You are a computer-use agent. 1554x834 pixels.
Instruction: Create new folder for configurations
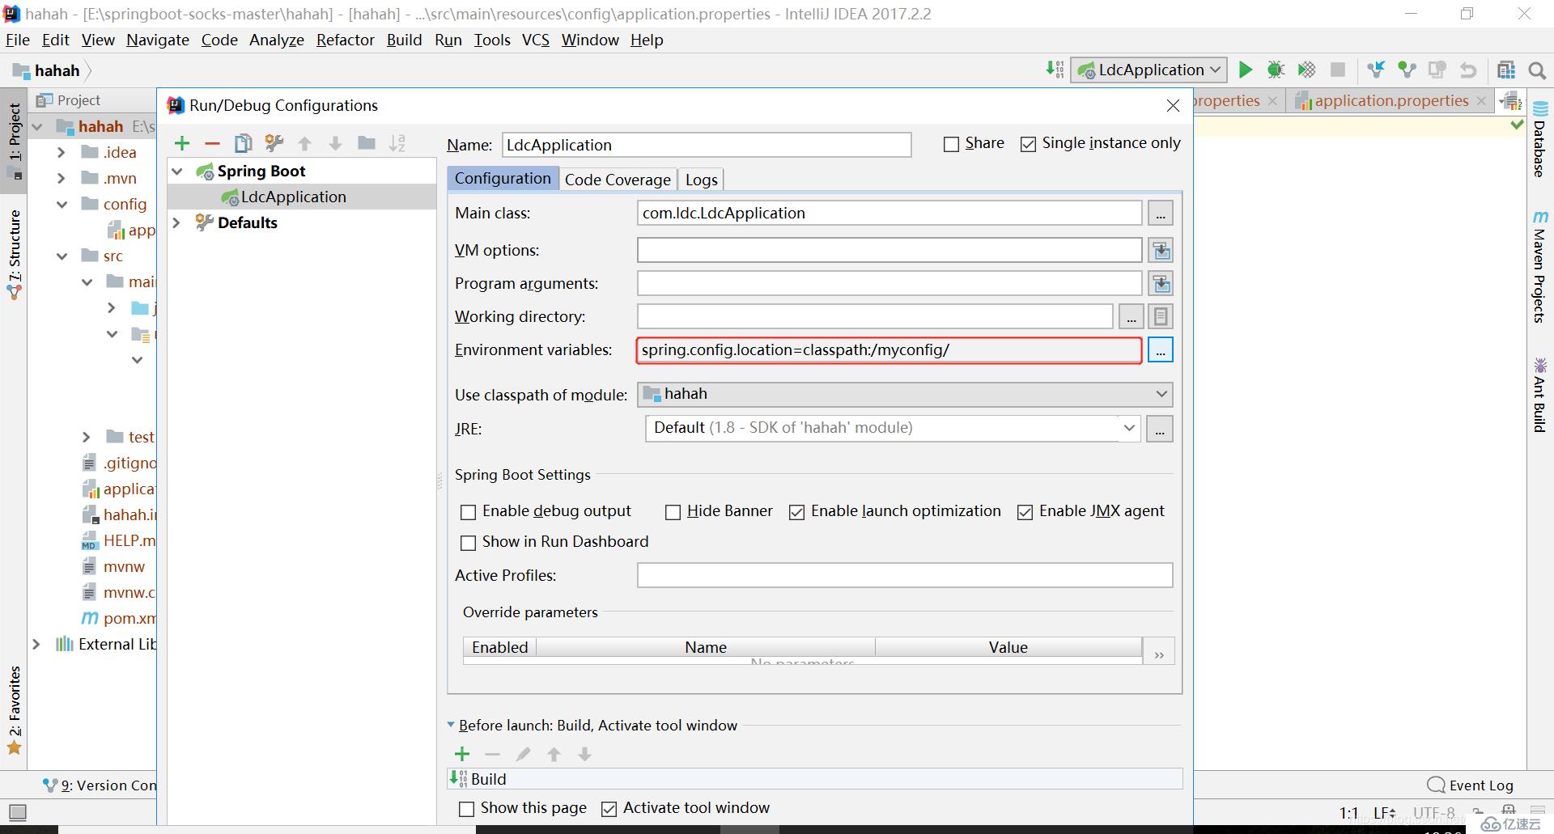pyautogui.click(x=367, y=143)
